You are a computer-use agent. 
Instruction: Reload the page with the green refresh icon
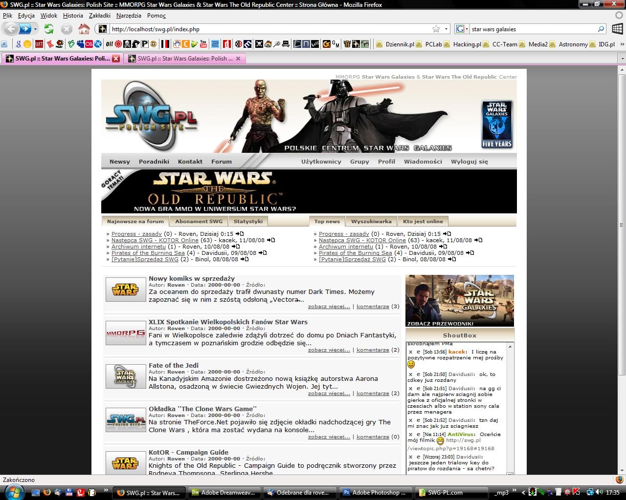49,29
